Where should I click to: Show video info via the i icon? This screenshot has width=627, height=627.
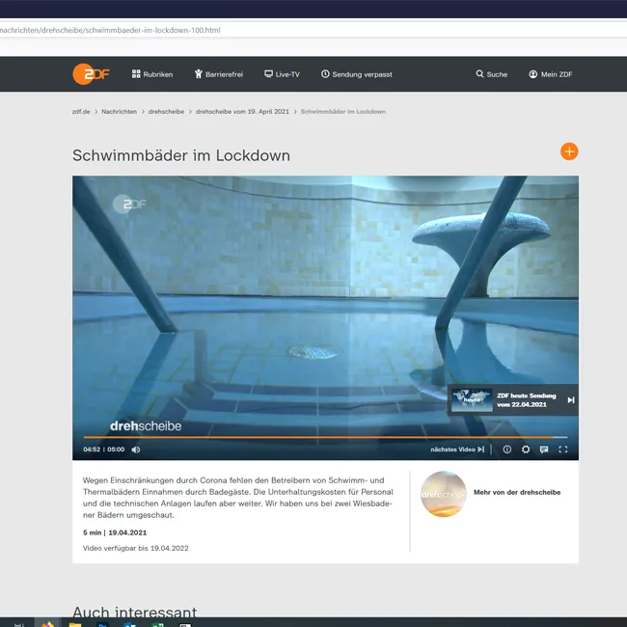click(x=507, y=450)
